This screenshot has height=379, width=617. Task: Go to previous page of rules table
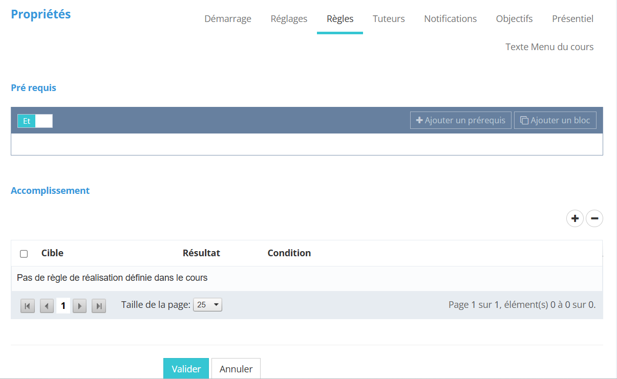[x=47, y=306]
